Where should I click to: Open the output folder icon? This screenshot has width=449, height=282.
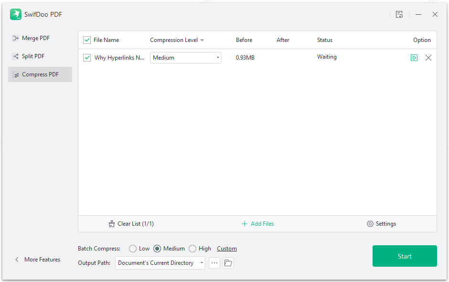point(228,263)
